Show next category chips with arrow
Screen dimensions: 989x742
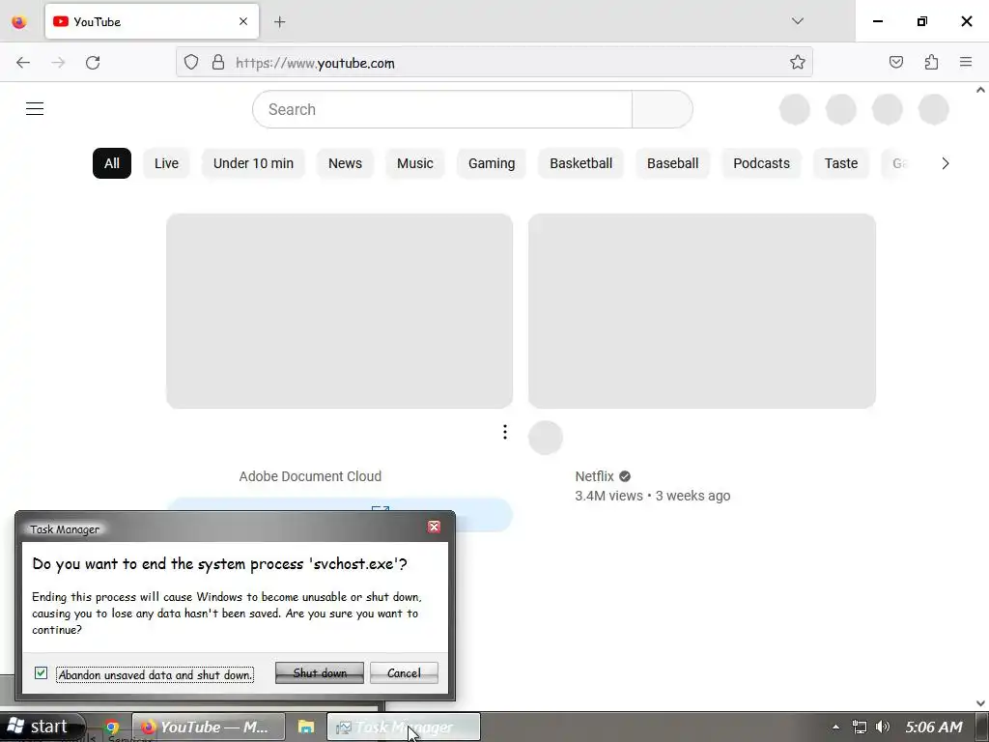pos(945,163)
